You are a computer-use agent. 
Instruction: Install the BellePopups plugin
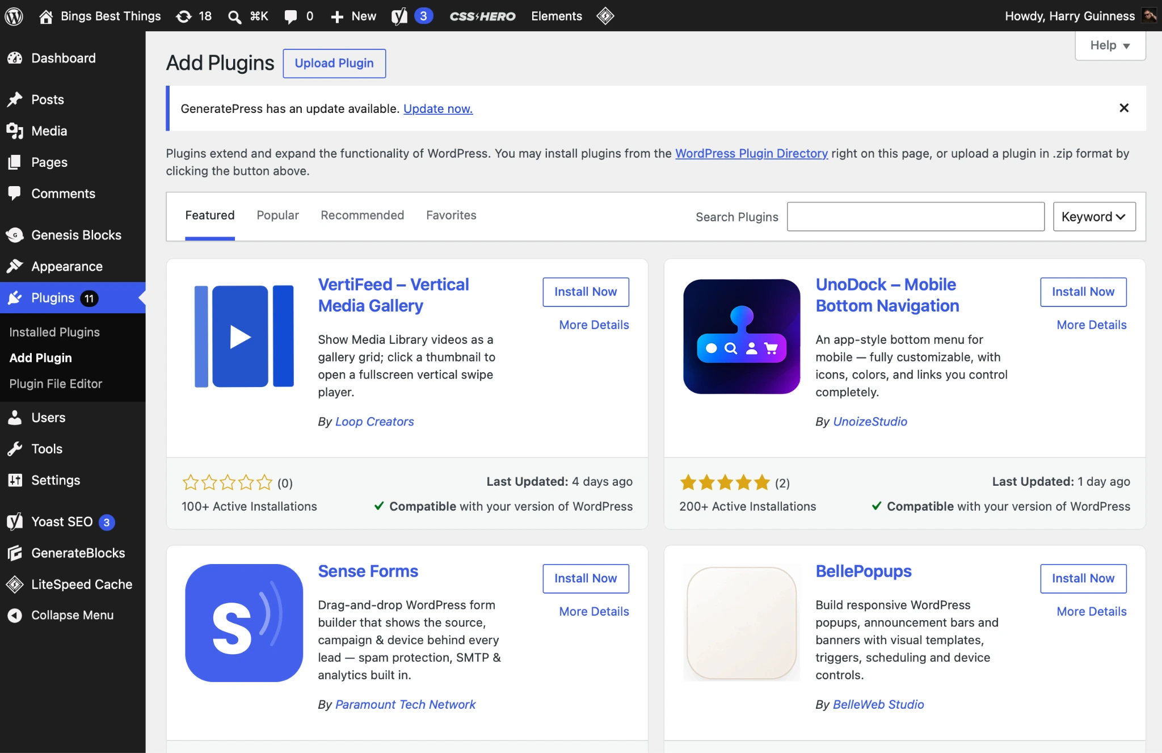point(1083,578)
